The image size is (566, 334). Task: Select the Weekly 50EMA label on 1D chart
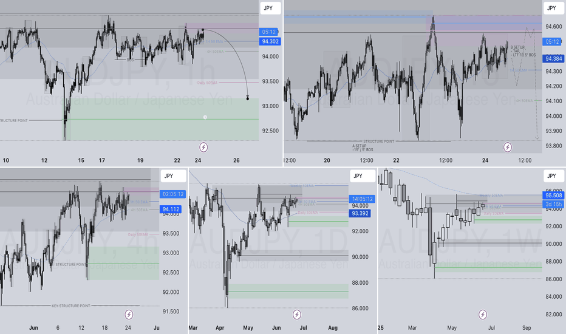click(x=302, y=186)
